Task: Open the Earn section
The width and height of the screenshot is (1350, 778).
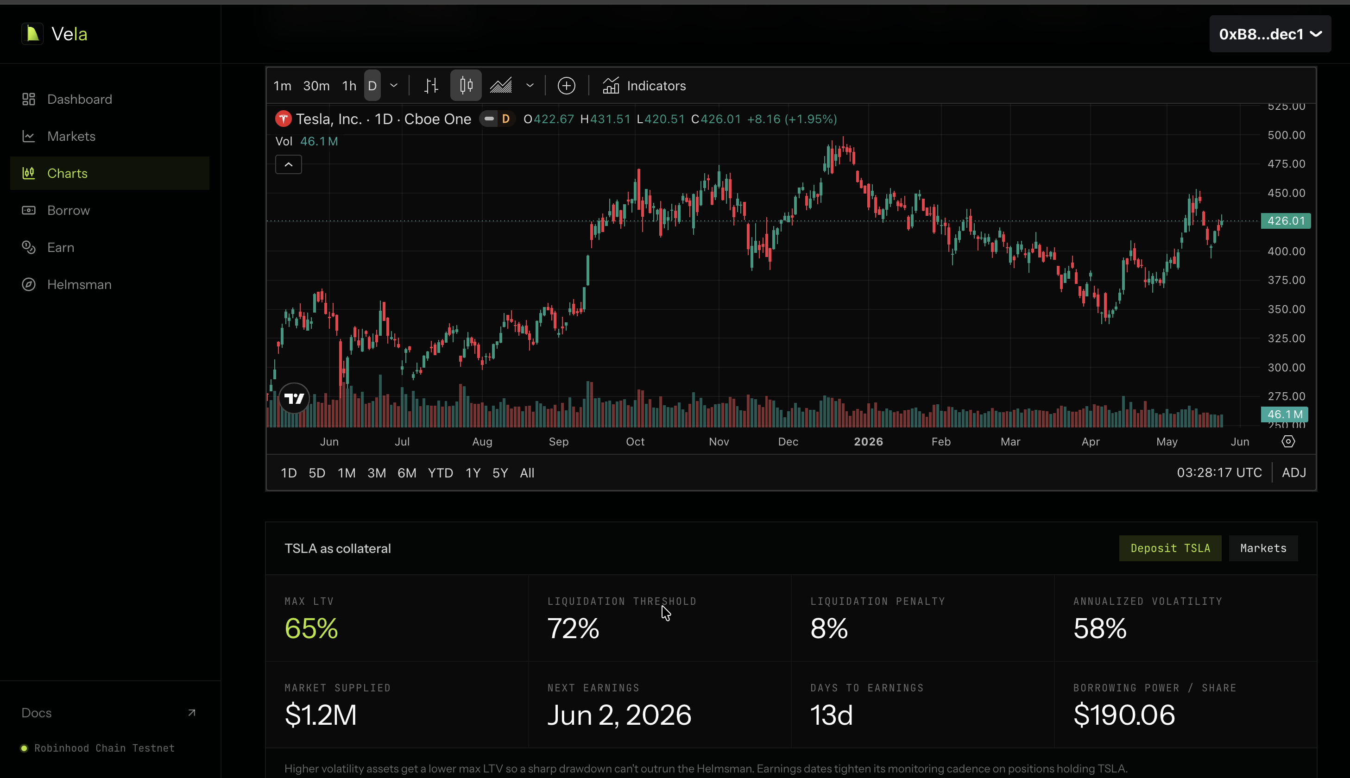Action: tap(109, 247)
